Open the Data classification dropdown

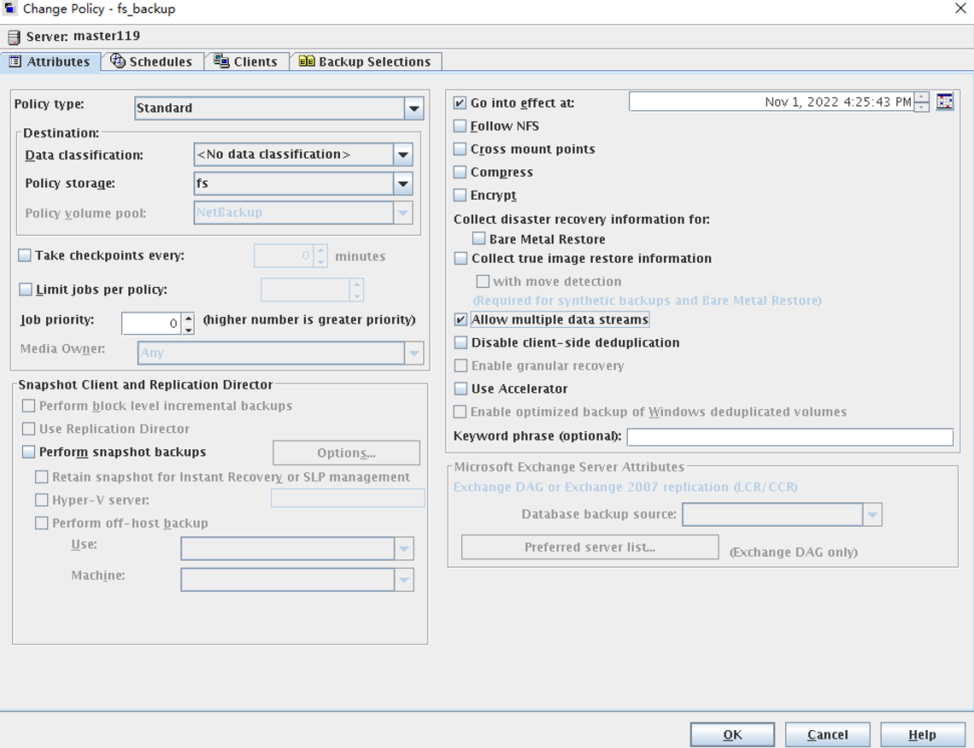403,155
